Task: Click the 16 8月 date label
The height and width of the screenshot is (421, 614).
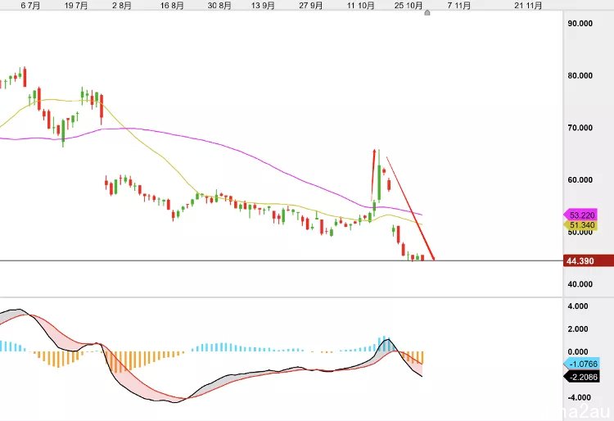Action: click(x=172, y=6)
